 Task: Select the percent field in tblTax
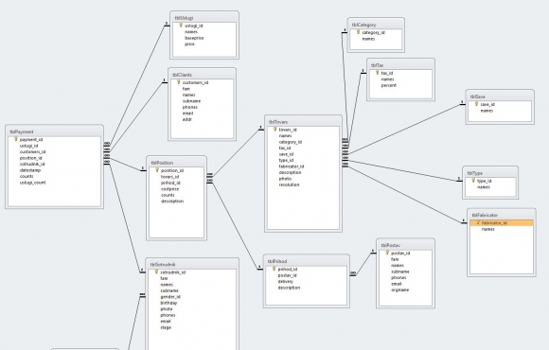tap(389, 85)
